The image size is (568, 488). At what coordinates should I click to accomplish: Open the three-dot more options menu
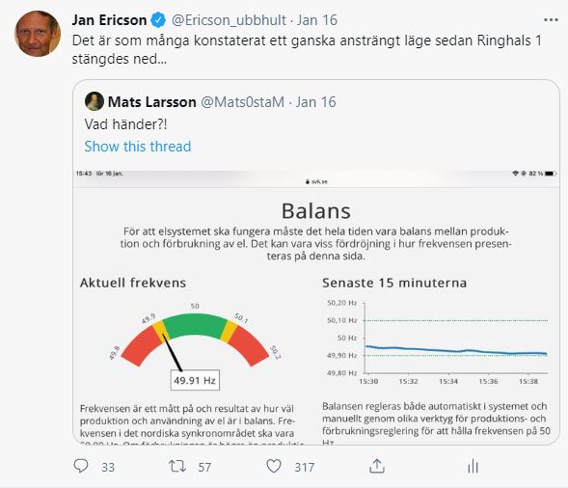coord(551,20)
